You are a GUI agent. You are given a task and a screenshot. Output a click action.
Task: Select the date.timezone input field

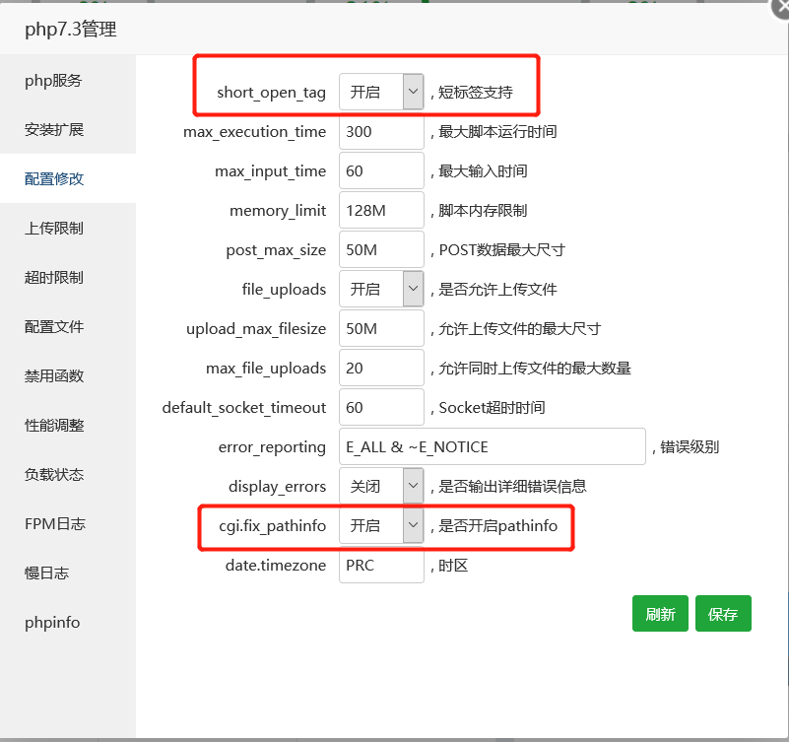coord(381,566)
